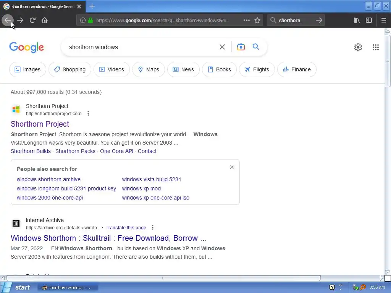
Task: Open the Firefox hamburger menu
Action: pyautogui.click(x=383, y=21)
